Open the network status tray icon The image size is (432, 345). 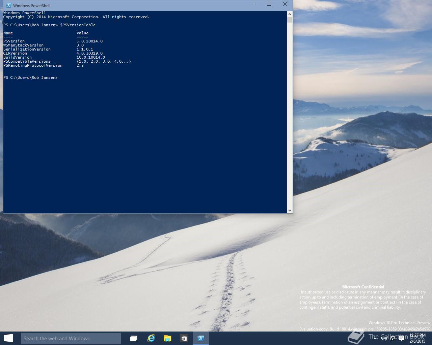tap(392, 338)
